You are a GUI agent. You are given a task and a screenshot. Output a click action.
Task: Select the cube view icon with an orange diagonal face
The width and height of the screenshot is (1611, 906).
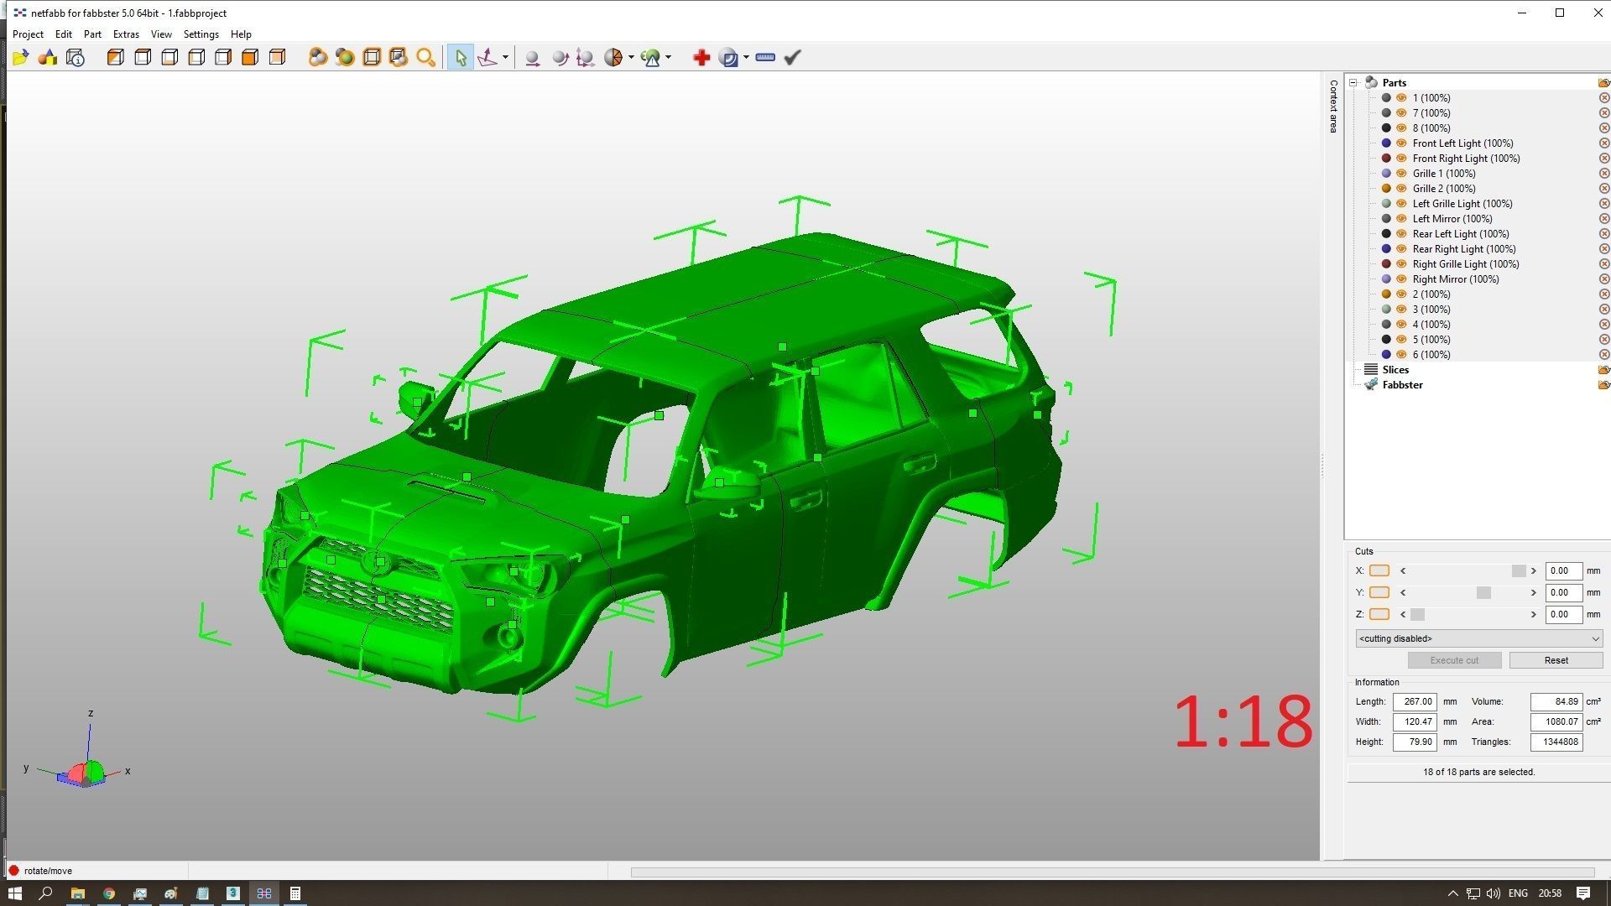click(x=116, y=57)
